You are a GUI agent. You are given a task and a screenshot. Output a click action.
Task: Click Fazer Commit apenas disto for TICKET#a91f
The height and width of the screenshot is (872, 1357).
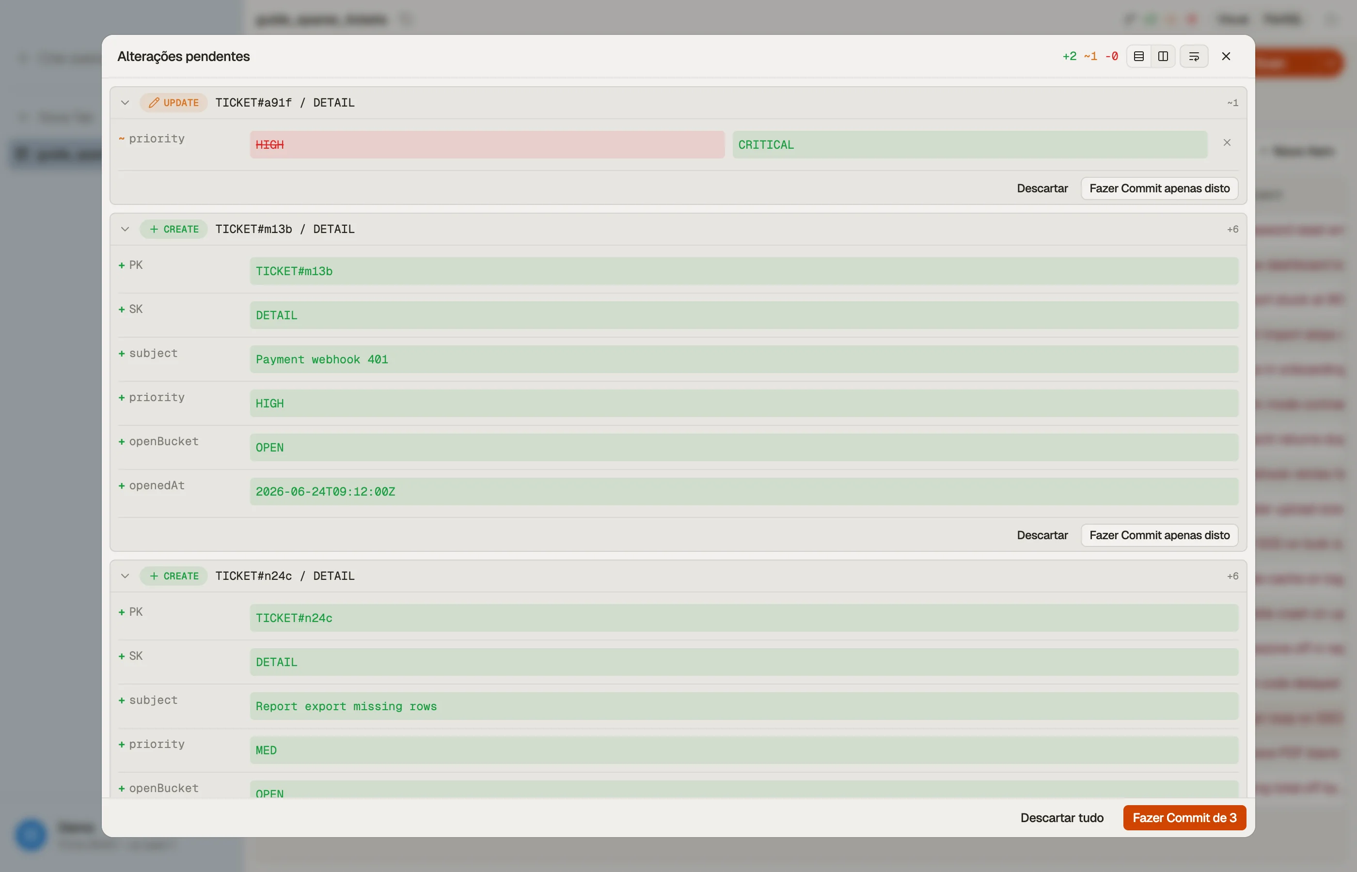pos(1159,188)
